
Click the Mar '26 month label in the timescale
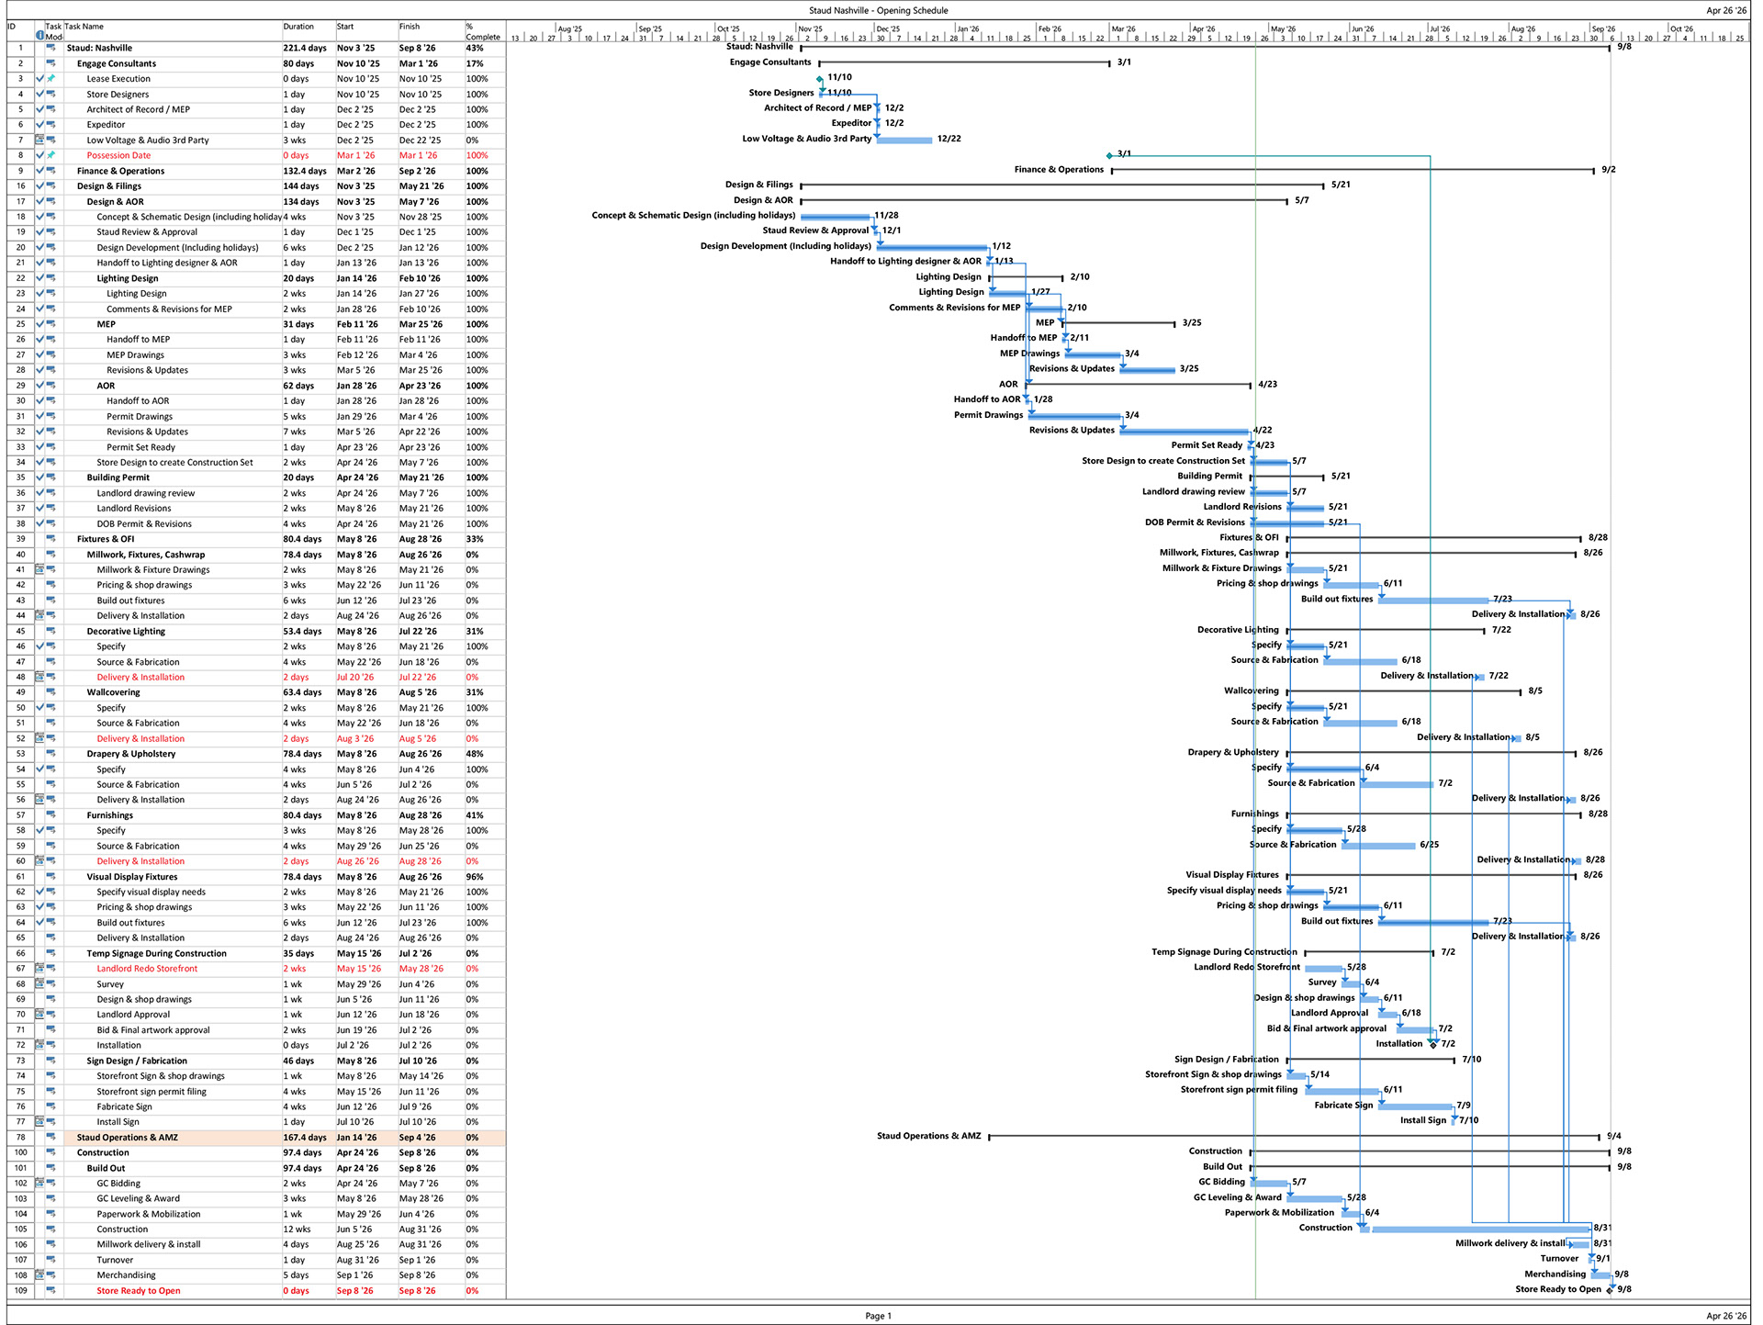point(1123,29)
